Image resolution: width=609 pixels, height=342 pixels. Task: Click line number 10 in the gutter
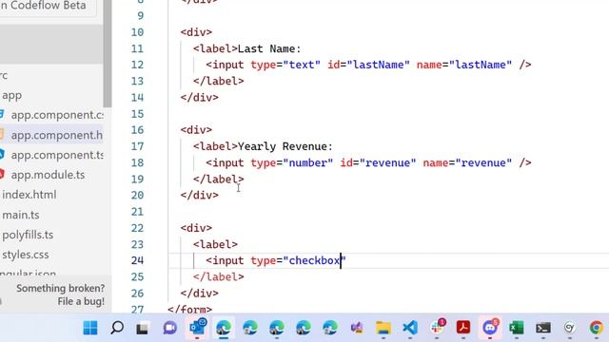[x=137, y=32]
